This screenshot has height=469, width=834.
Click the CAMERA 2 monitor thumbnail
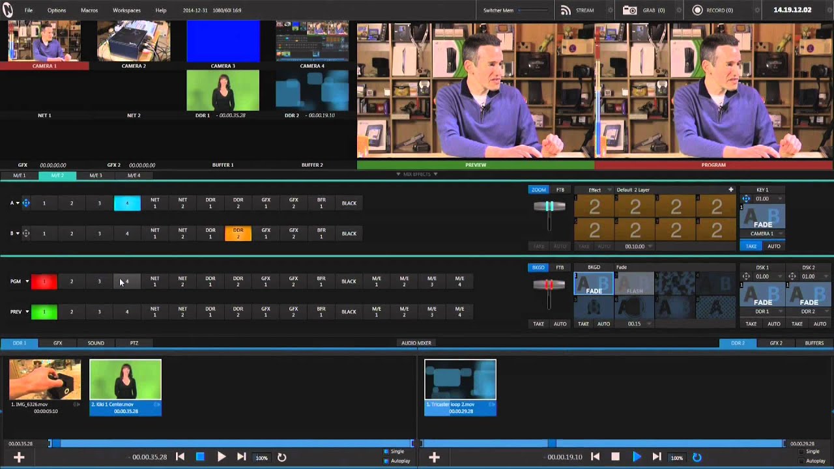tap(134, 41)
